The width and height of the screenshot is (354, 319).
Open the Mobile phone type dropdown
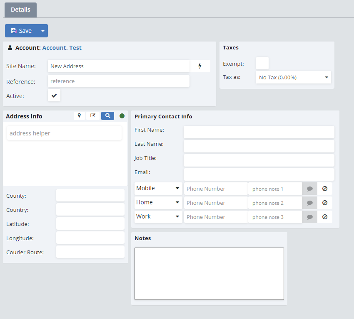pyautogui.click(x=158, y=189)
